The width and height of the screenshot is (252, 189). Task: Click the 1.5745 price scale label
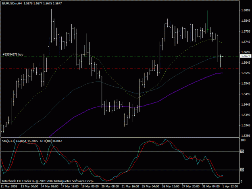[x=246, y=42]
